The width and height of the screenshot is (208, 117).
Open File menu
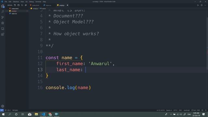pyautogui.click(x=6, y=2)
